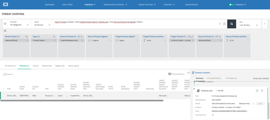Click the Actual parent button
The height and width of the screenshot is (120, 270).
click(x=260, y=104)
